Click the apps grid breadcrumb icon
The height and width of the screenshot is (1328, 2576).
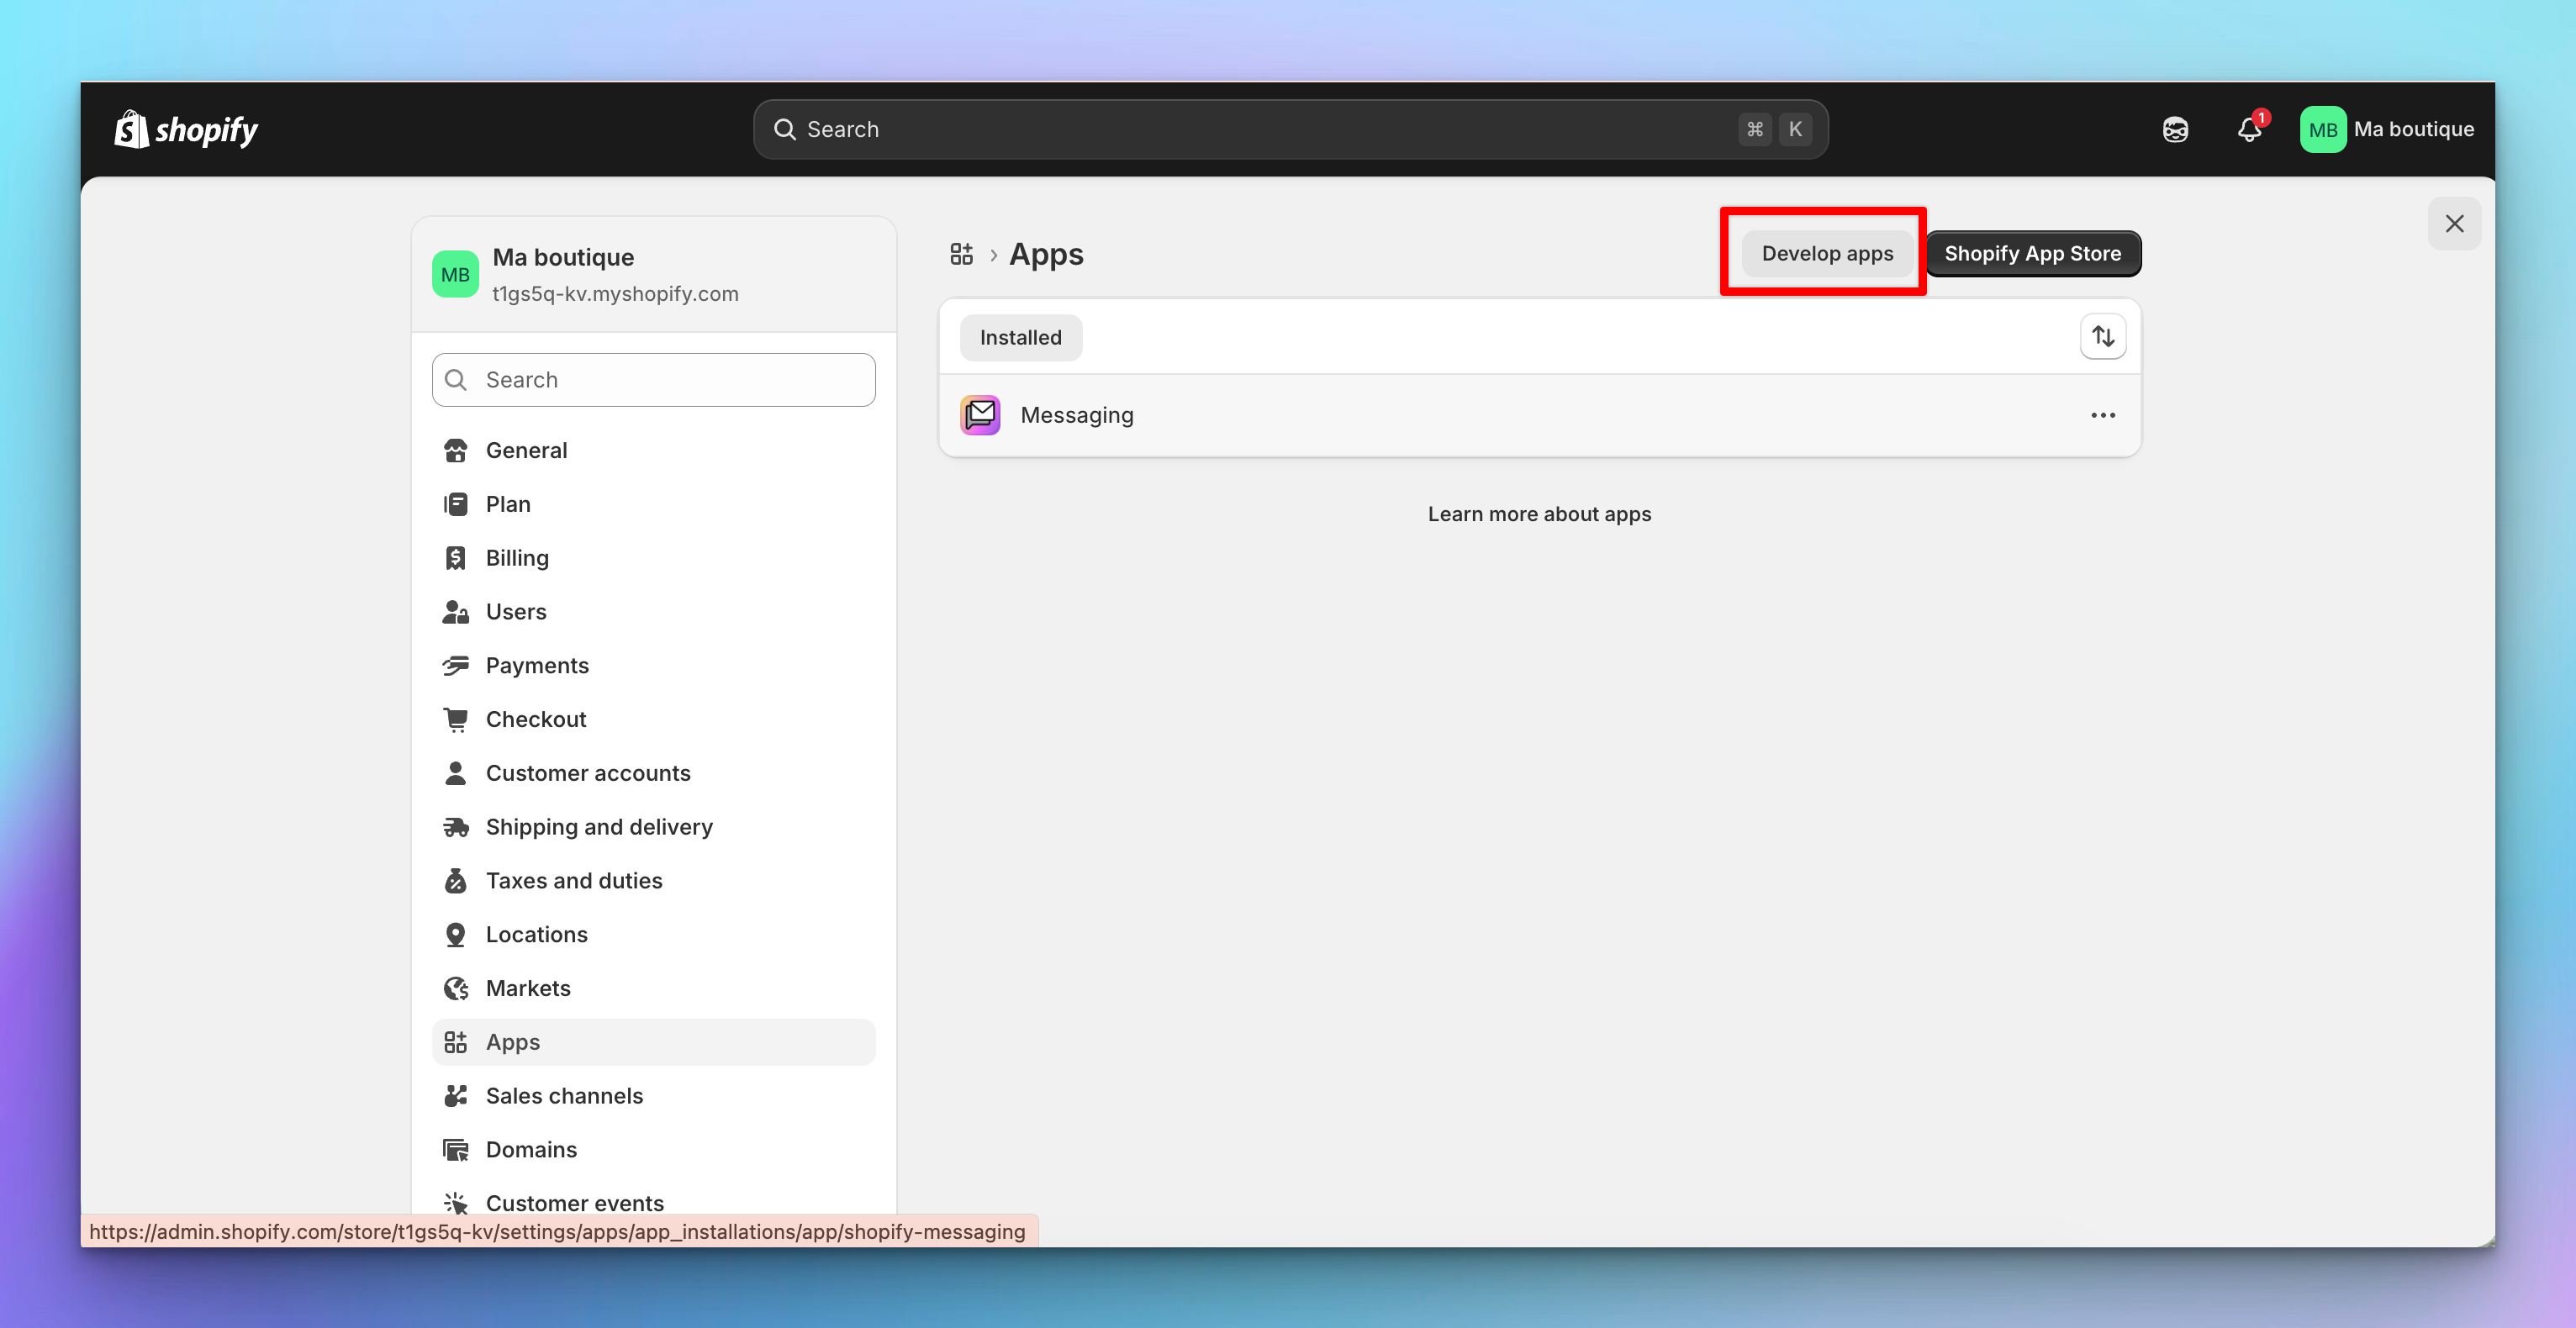[961, 254]
